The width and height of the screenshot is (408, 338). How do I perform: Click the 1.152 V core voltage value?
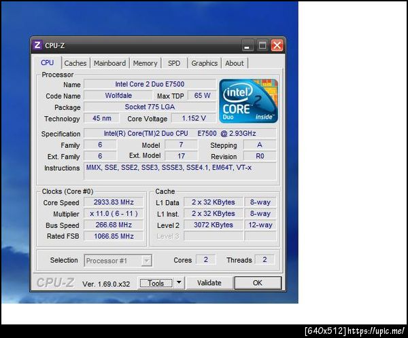click(194, 118)
